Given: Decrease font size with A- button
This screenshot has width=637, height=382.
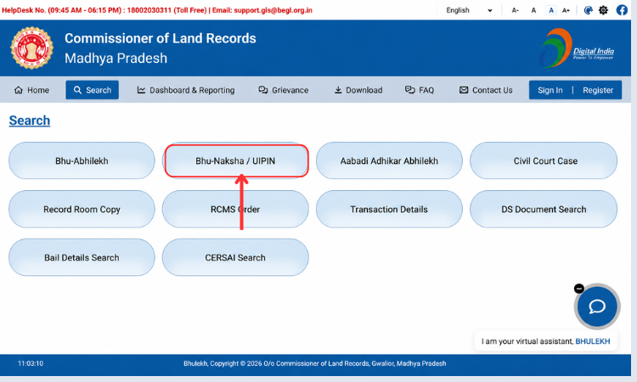Looking at the screenshot, I should 516,10.
